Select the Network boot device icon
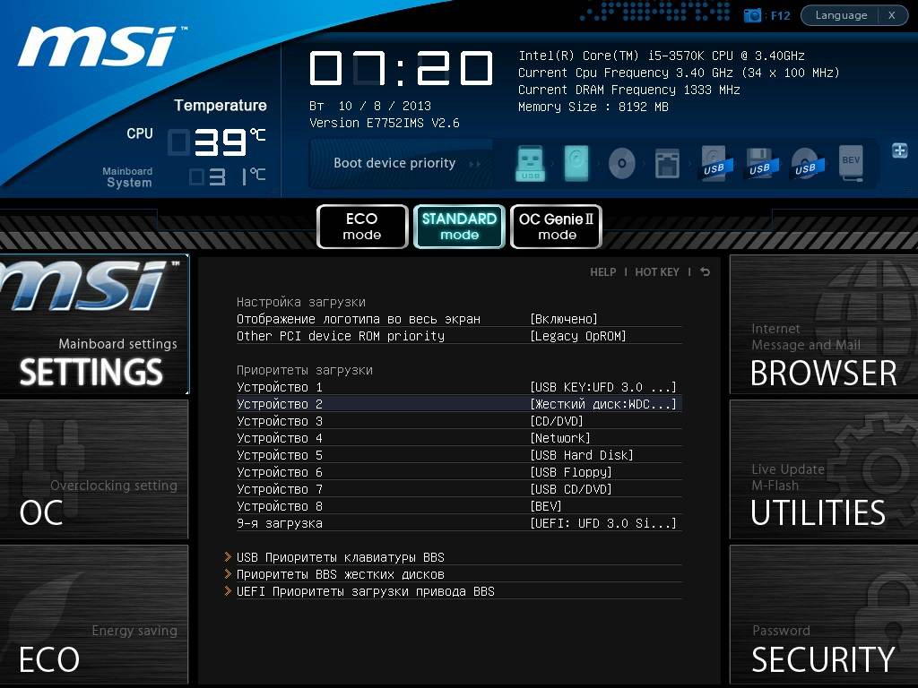The image size is (918, 688). (667, 164)
